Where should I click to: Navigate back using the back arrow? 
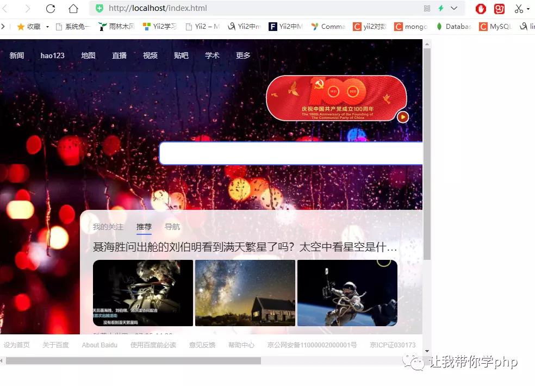[5, 8]
